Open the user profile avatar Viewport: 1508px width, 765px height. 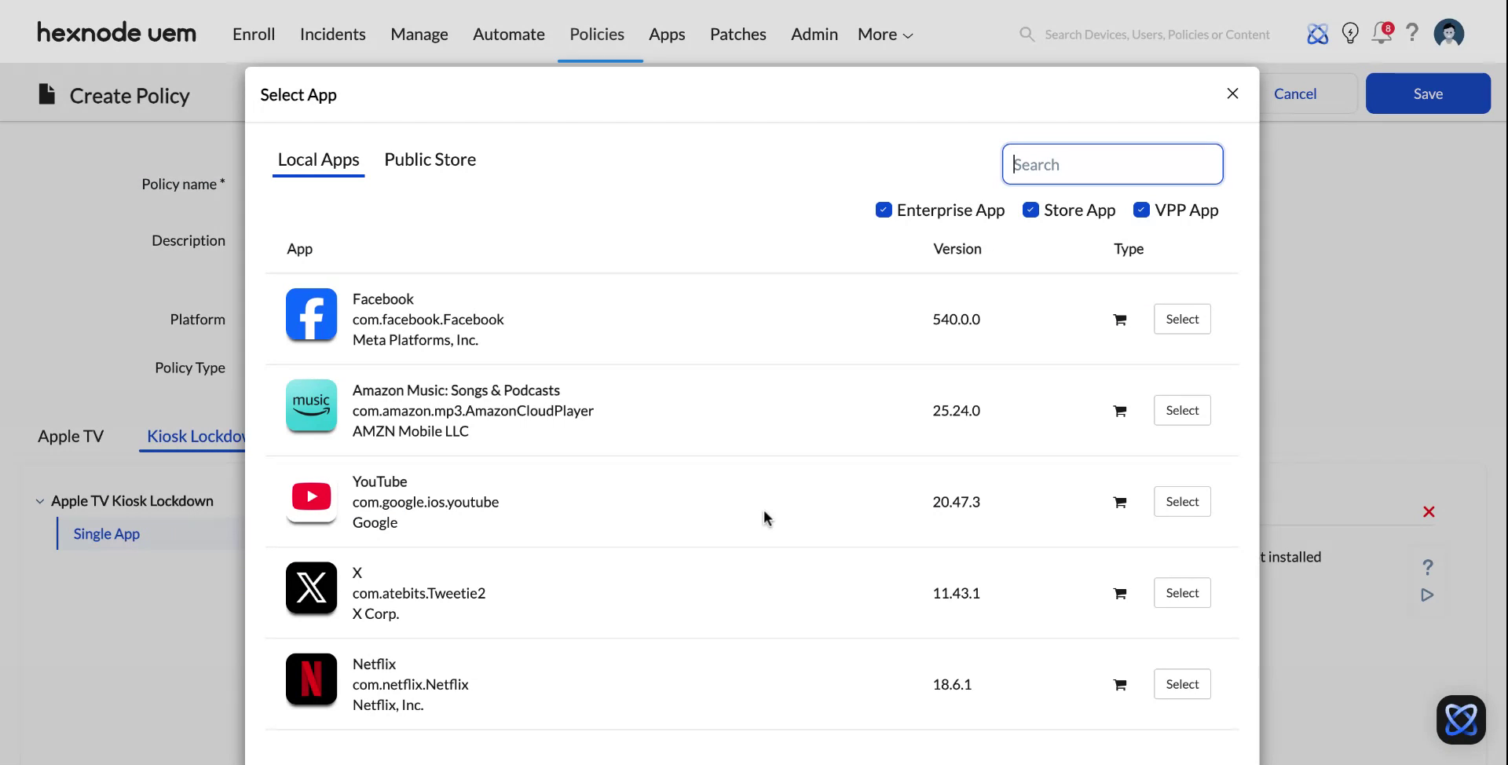tap(1448, 34)
